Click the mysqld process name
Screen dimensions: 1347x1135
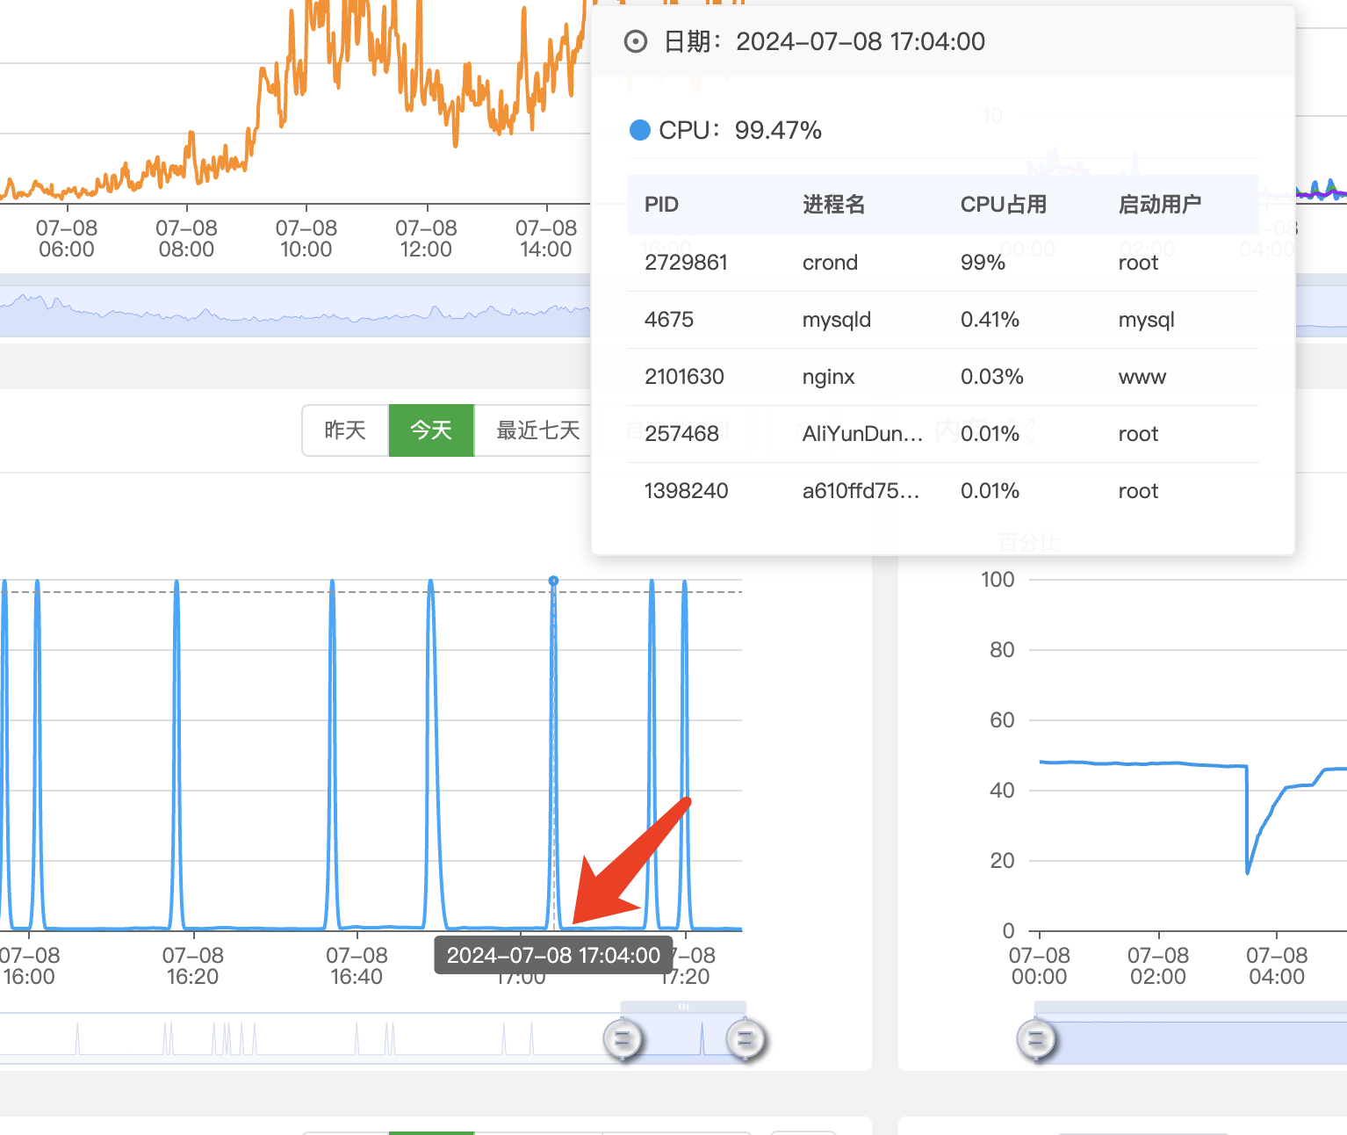point(837,320)
